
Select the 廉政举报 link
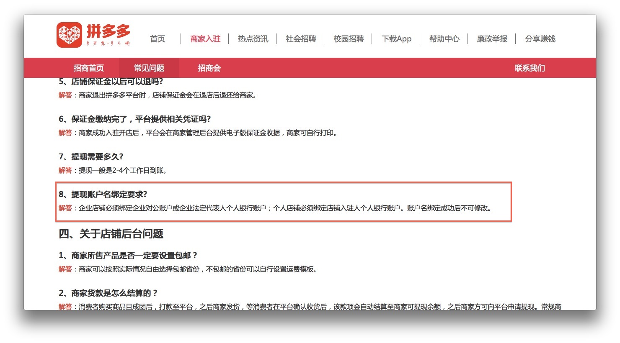click(x=492, y=39)
